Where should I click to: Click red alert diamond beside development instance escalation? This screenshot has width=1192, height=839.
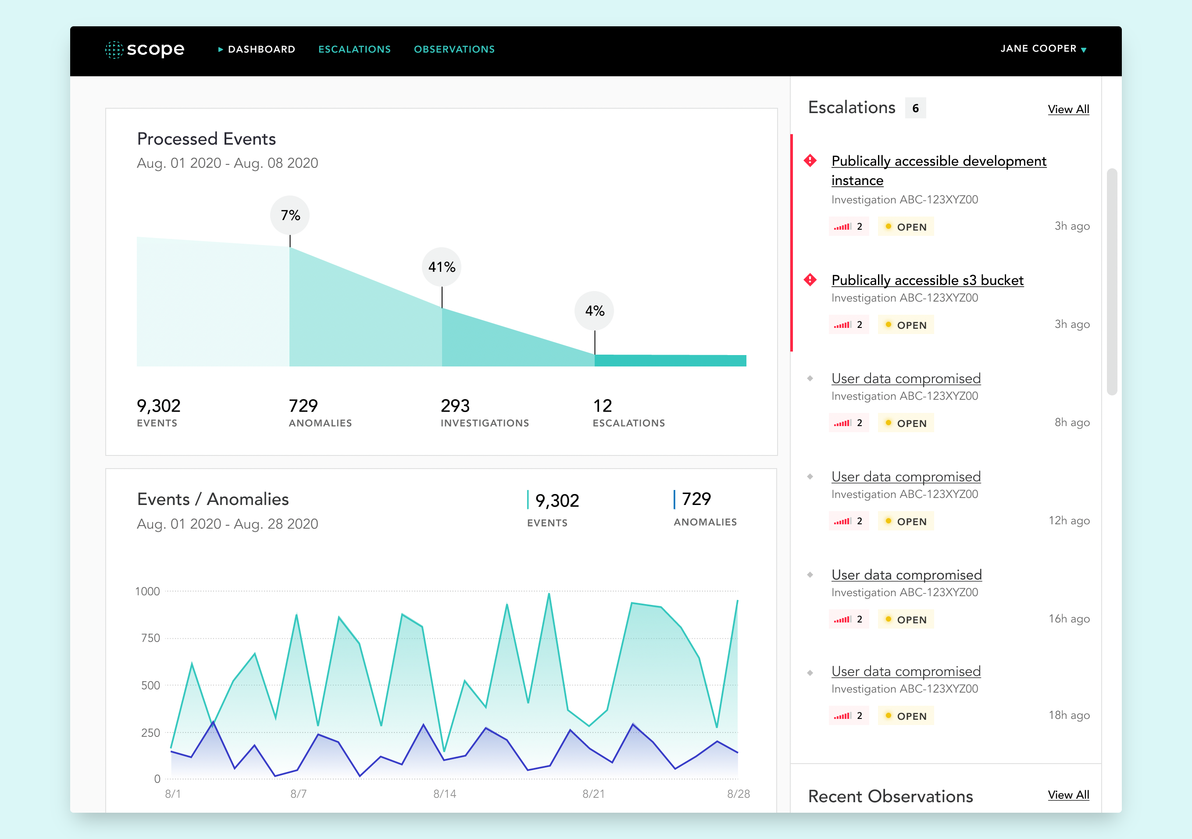point(810,160)
